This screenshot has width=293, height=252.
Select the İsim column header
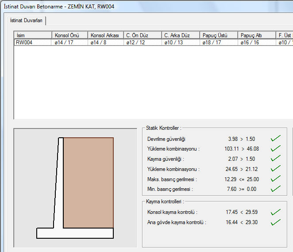coord(33,35)
